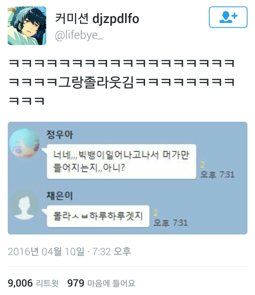Viewport: 255px width, 295px height.
Task: Click the 채은이 sender name
Action: (60, 195)
